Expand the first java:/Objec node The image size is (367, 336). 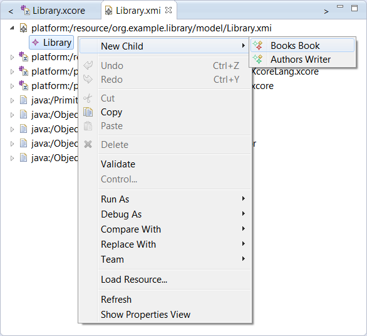coord(12,115)
